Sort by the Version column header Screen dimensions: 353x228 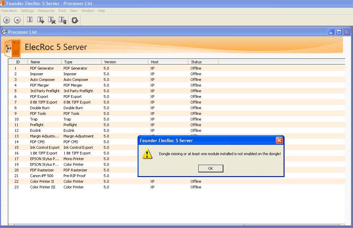click(125, 62)
